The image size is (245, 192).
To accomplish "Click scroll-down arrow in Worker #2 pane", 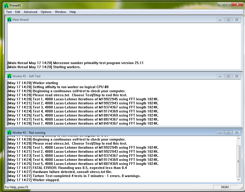I will pos(239,180).
